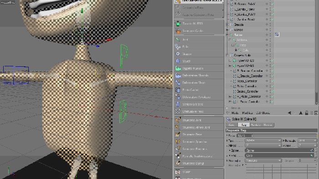Pick the Strumento Peso tool icon
Screen dimensions: 319x179
click(178, 134)
